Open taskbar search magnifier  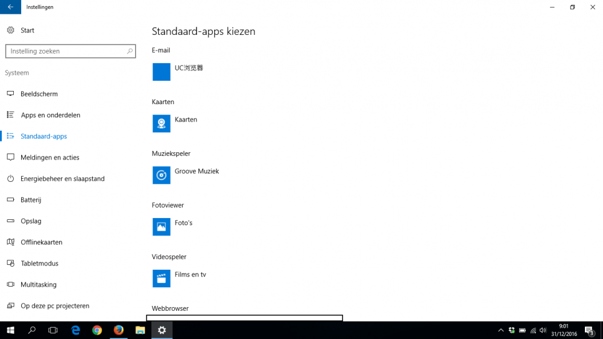click(32, 330)
